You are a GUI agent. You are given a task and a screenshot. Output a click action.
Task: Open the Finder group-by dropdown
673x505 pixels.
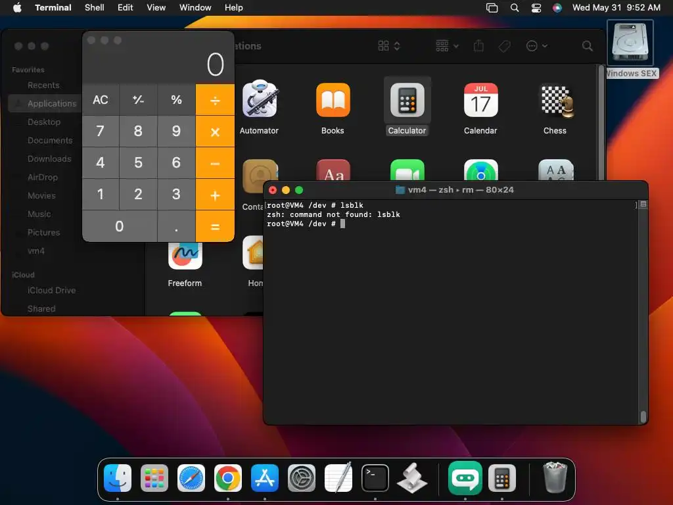click(x=447, y=46)
